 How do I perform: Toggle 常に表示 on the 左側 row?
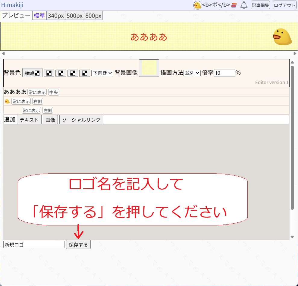tap(31, 110)
